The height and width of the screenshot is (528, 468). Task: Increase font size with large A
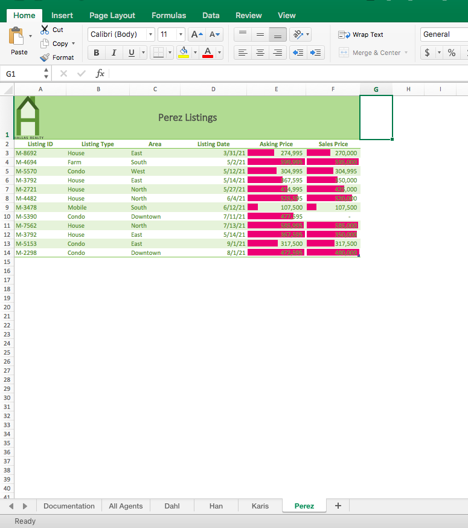(197, 34)
